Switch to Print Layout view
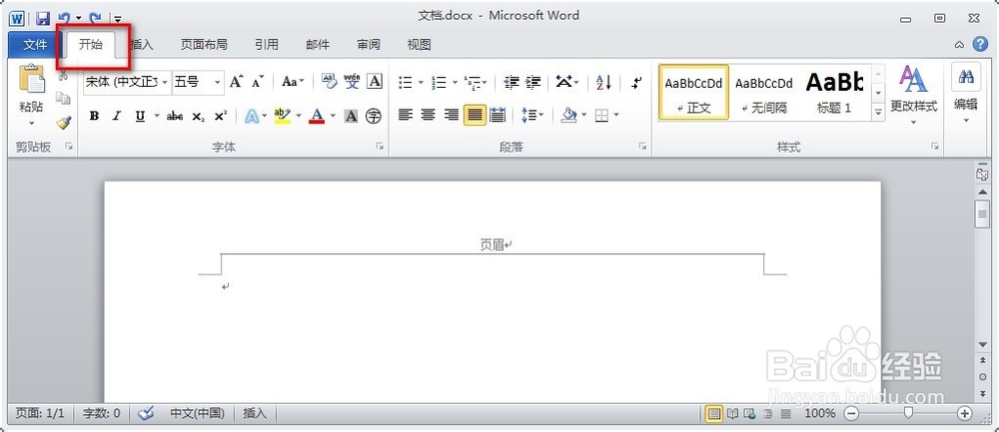The height and width of the screenshot is (432, 999). 714,414
